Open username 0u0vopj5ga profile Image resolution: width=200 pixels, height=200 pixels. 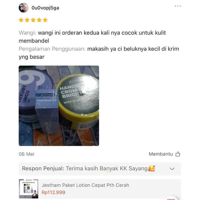pyautogui.click(x=45, y=8)
